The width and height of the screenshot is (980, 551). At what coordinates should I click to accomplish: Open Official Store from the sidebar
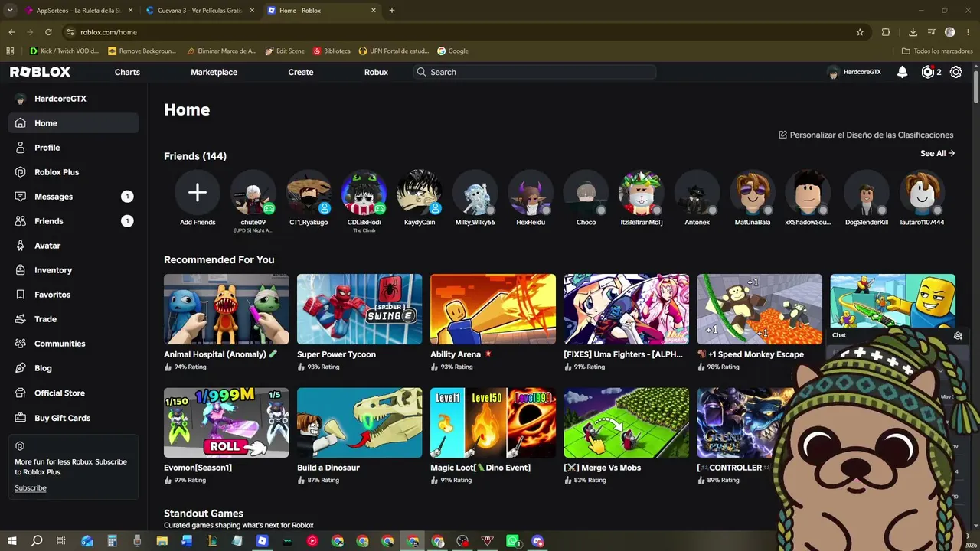[73, 393]
